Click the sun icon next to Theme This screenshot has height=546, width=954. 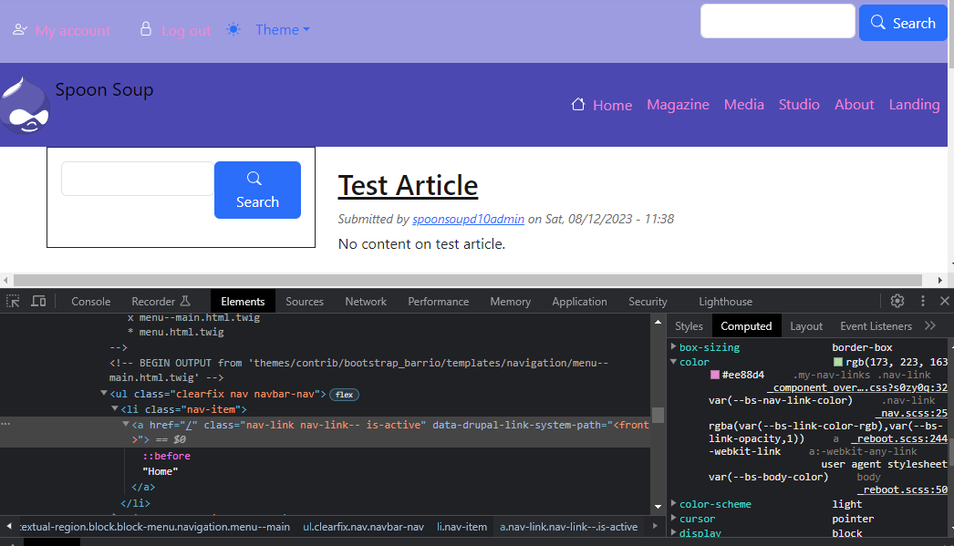pos(233,29)
